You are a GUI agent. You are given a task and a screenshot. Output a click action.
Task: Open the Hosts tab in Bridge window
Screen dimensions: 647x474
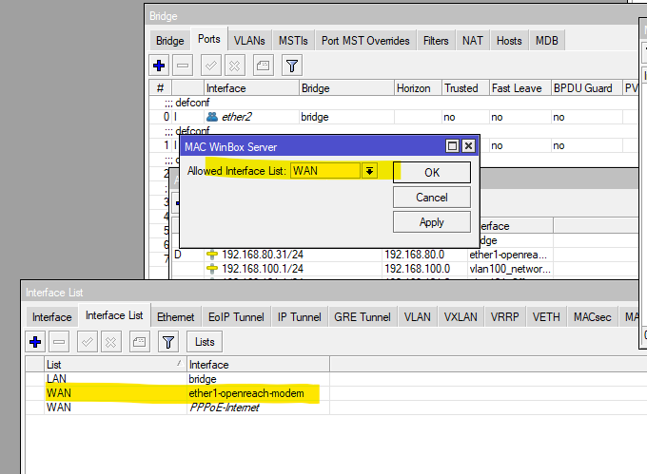pyautogui.click(x=509, y=41)
